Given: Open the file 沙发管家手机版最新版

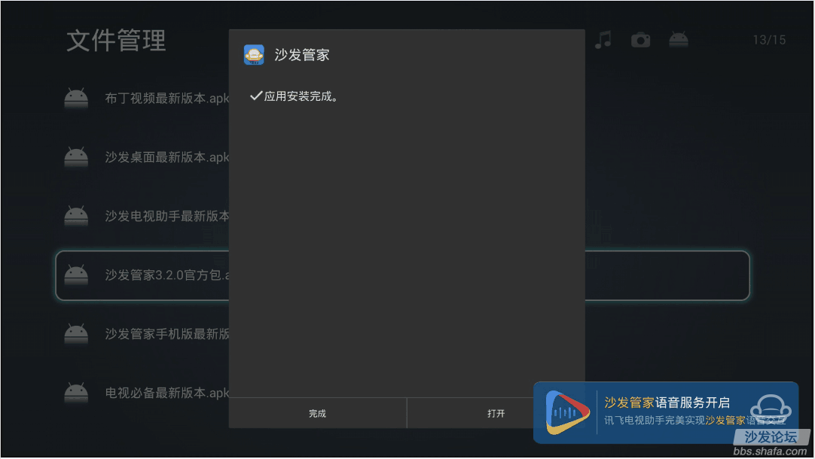Looking at the screenshot, I should click(x=167, y=334).
